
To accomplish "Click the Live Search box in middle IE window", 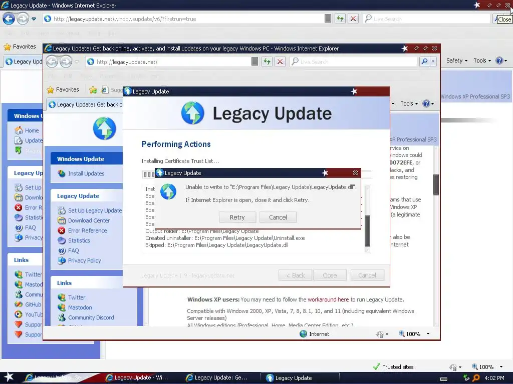I will 353,61.
